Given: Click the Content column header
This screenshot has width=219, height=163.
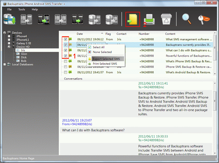Looking at the screenshot, I should coord(170,34).
